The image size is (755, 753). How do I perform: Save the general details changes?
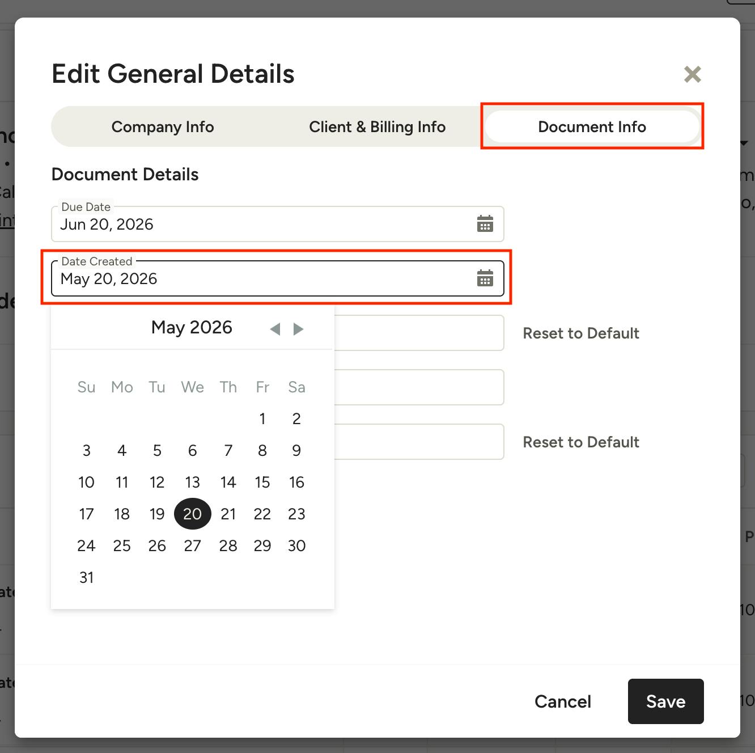666,701
